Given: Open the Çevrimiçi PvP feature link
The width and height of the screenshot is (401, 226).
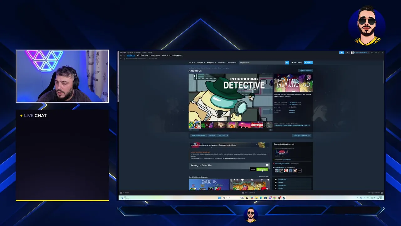Looking at the screenshot, I should [x=282, y=180].
